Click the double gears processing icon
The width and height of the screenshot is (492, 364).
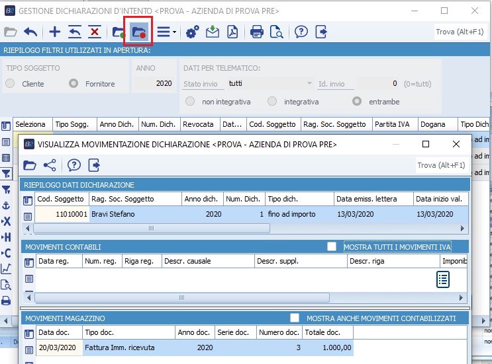(193, 32)
